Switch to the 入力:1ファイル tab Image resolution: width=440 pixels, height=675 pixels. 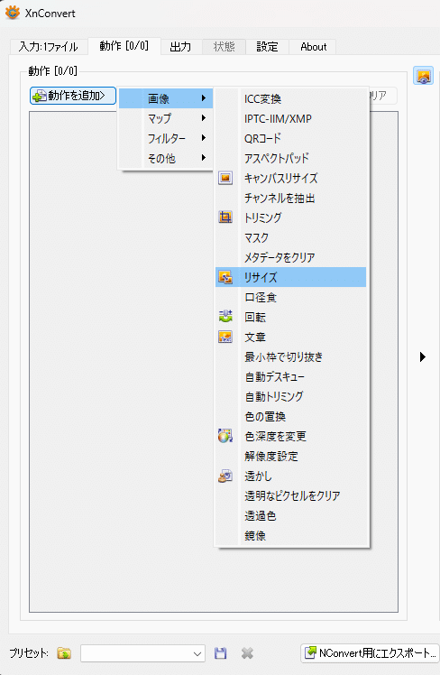[x=49, y=47]
